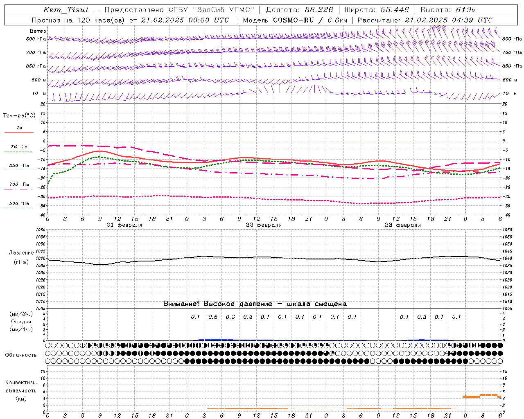This screenshot has height=419, width=524.
Task: Click the 'Td 2м' dew point legend entry
Action: click(x=19, y=146)
